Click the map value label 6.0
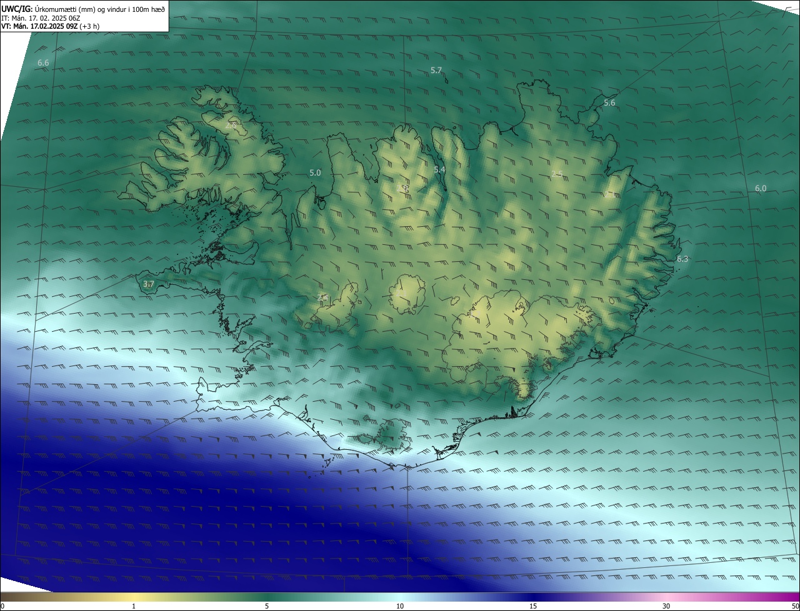 (761, 188)
